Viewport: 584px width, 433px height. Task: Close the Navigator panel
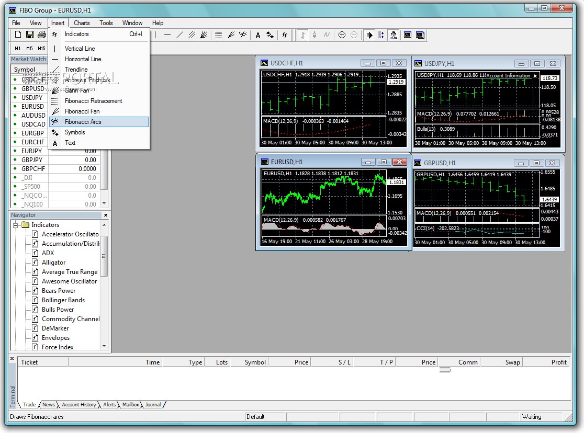(x=105, y=215)
